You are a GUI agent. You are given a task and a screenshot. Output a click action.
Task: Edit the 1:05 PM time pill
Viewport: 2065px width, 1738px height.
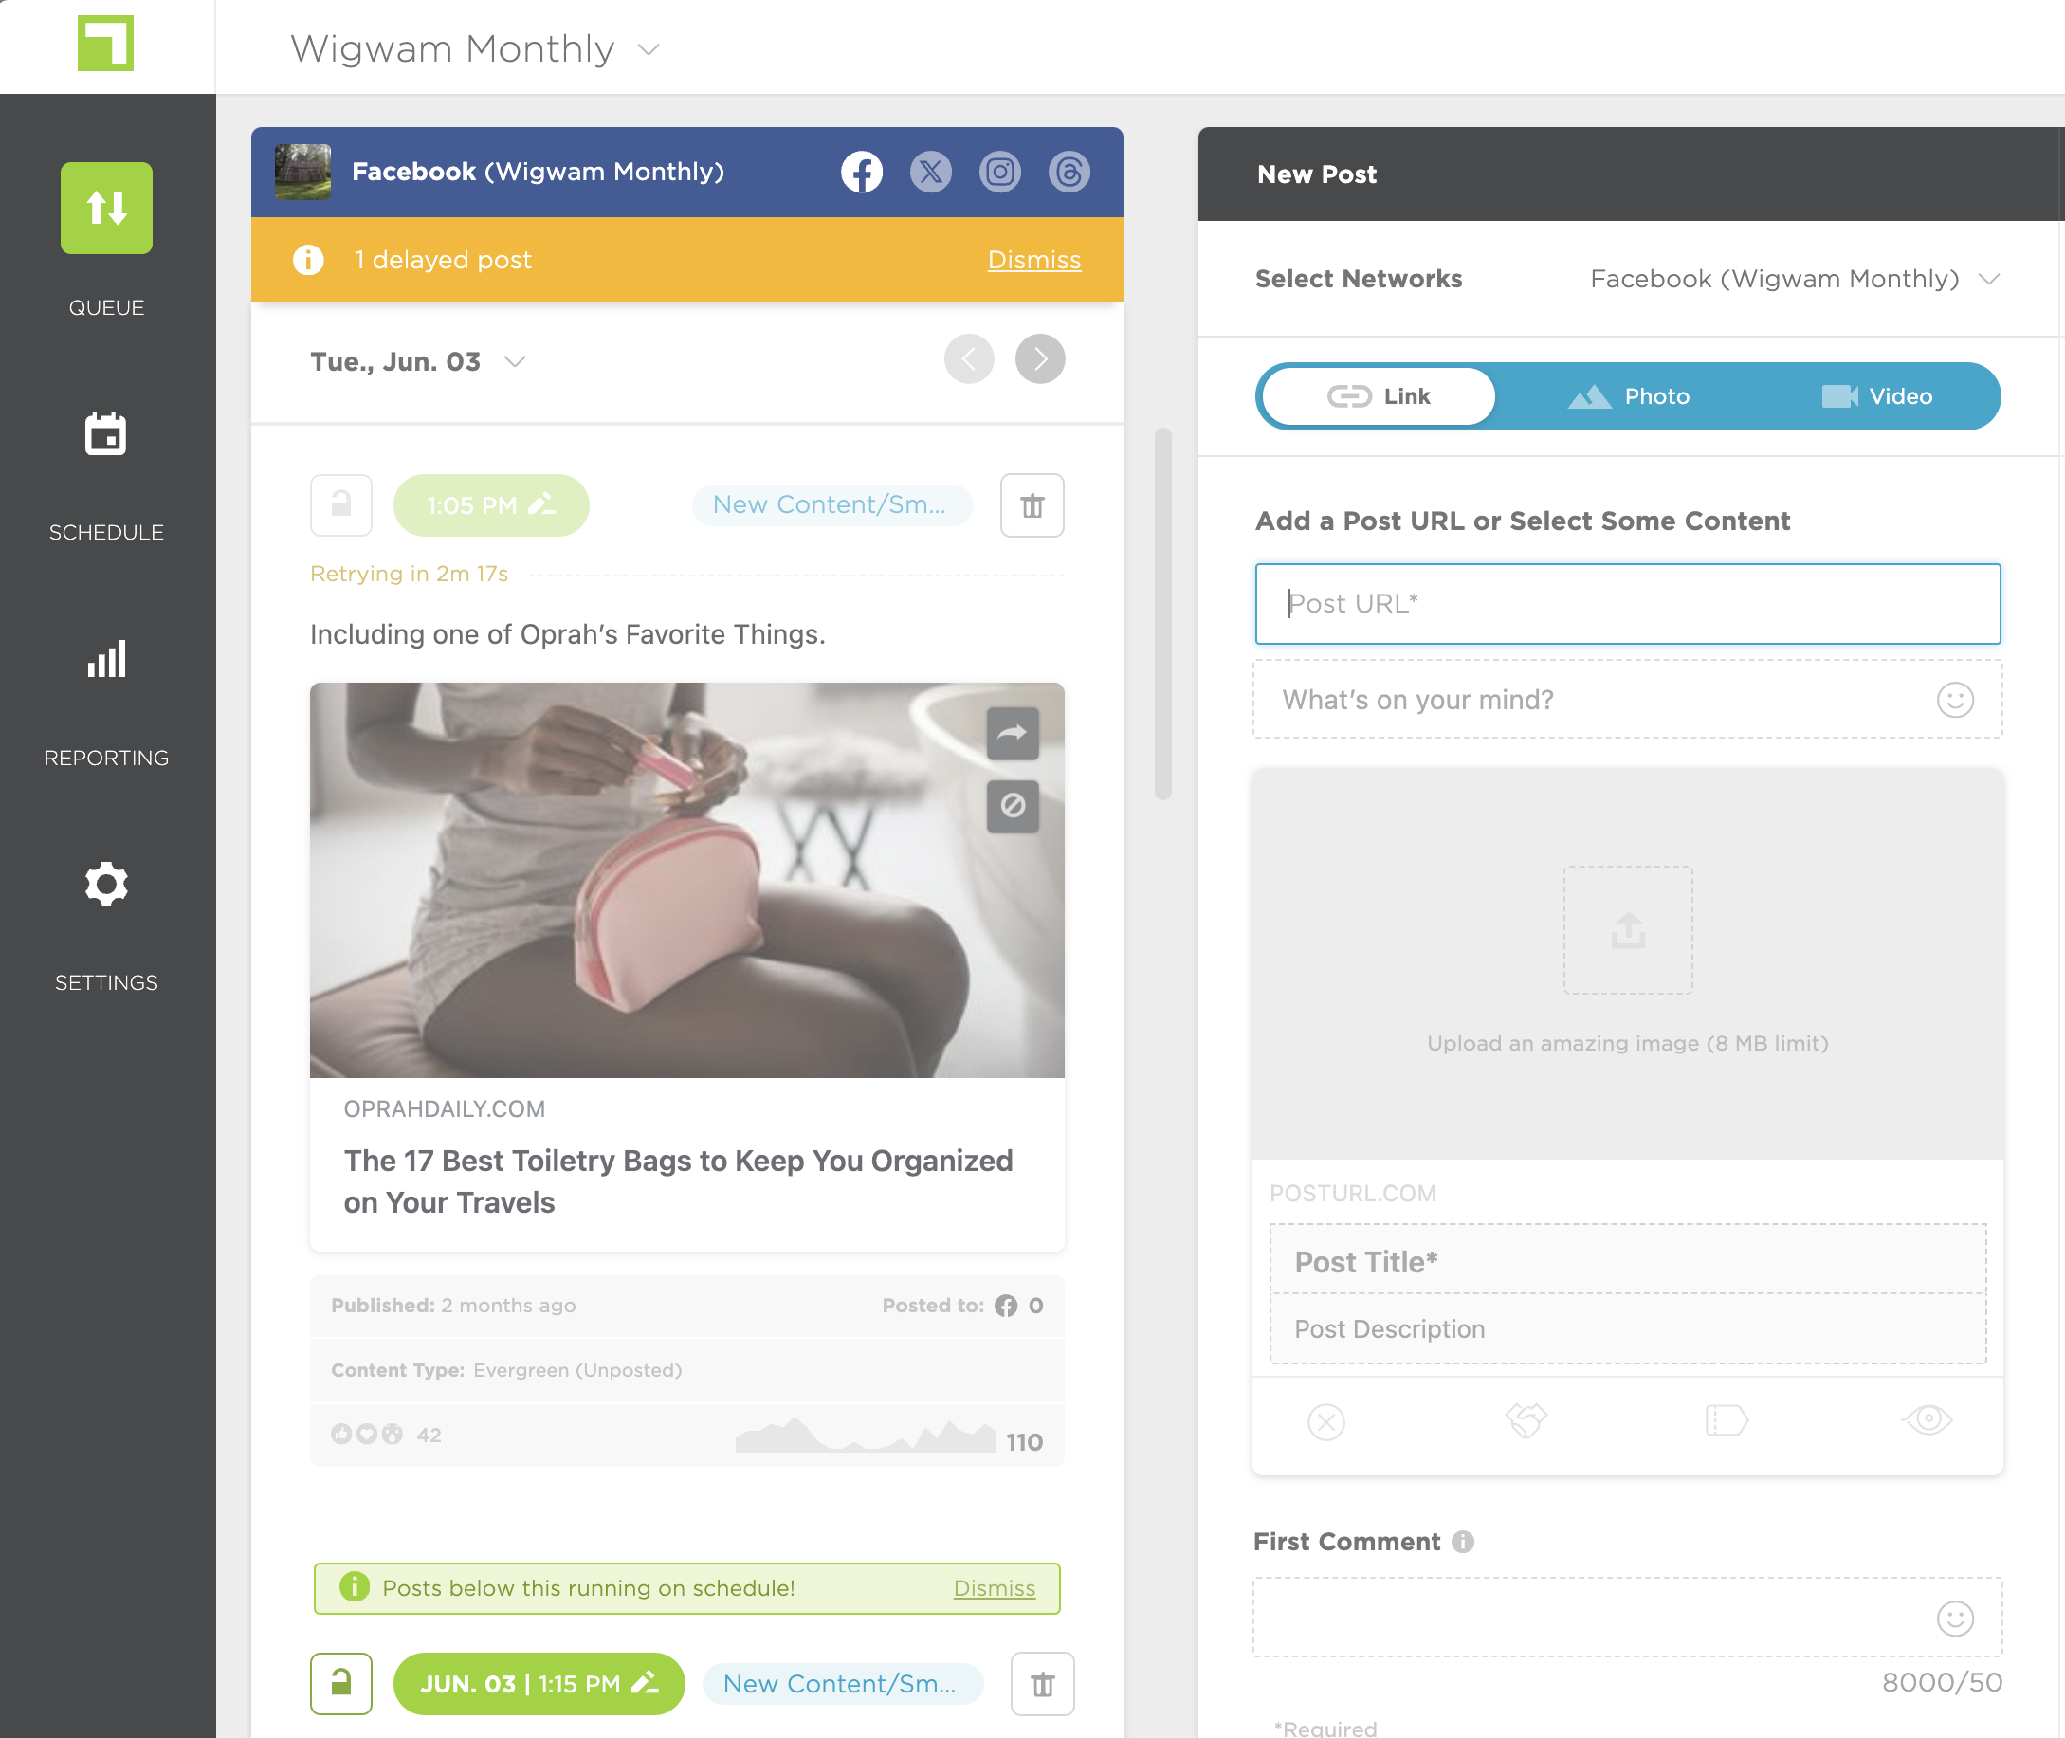(x=492, y=505)
